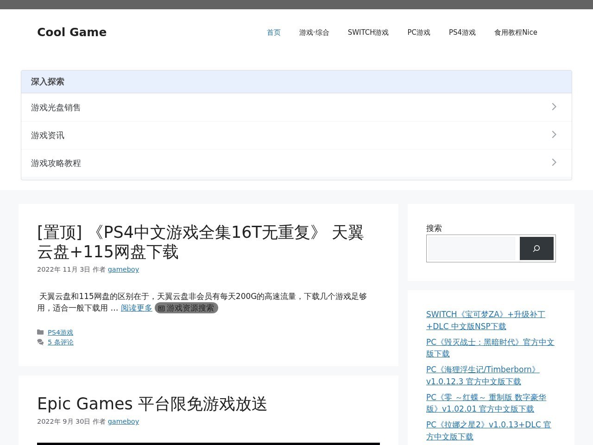The height and width of the screenshot is (445, 593).
Task: Open PC《毁灭战士：黑暗时代》 download link
Action: 490,348
